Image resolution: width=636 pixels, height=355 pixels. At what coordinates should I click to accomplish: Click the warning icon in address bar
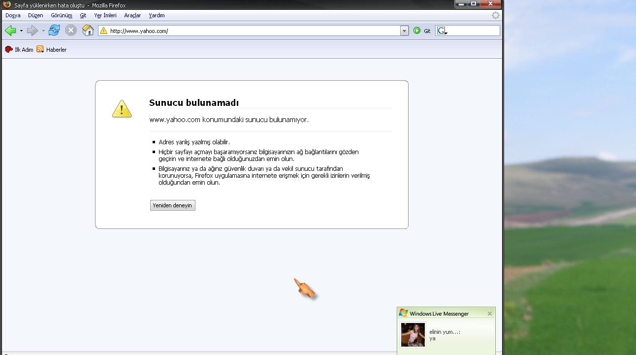point(103,31)
